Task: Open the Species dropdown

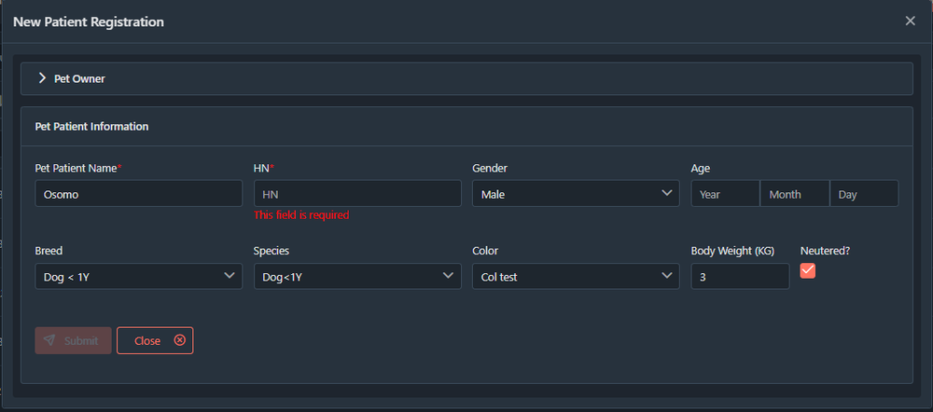Action: (357, 277)
